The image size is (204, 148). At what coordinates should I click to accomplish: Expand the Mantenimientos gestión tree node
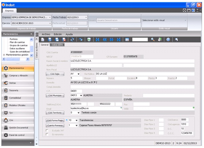click(x=3, y=54)
